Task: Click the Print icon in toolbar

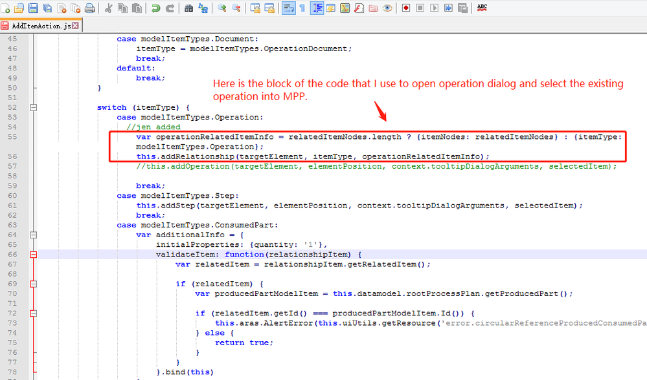Action: (x=90, y=8)
